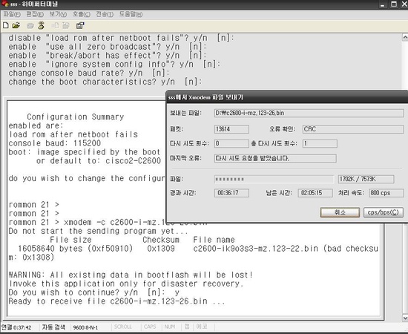Viewport: 408px width, 334px height.
Task: Click the HyperTerminal app icon in title bar
Action: pyautogui.click(x=5, y=4)
